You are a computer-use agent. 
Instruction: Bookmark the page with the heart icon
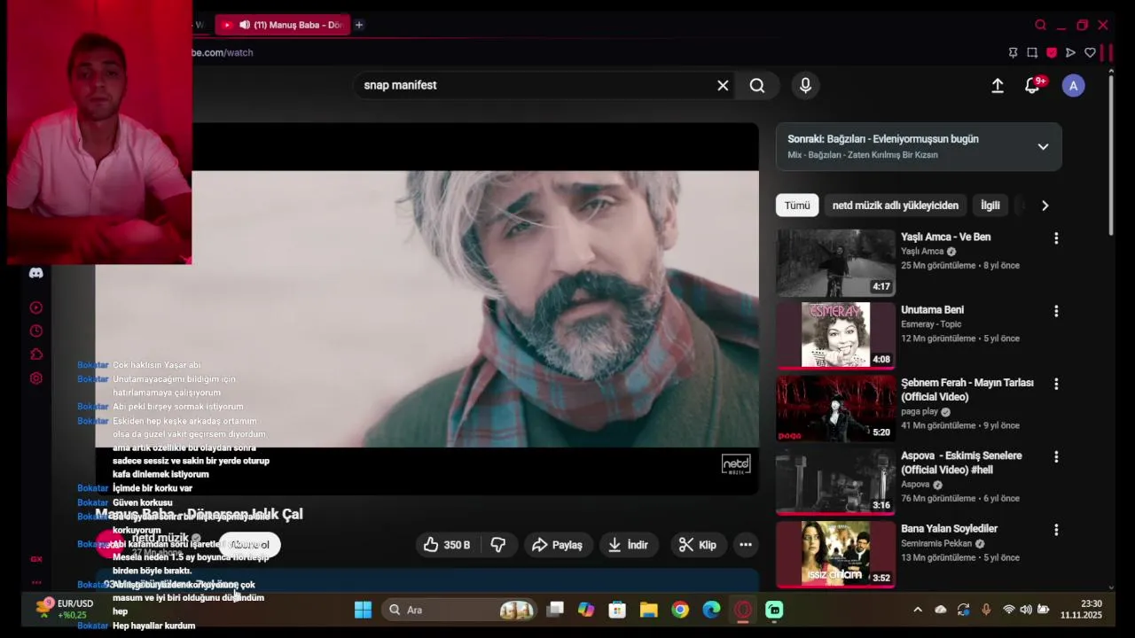coord(1090,52)
